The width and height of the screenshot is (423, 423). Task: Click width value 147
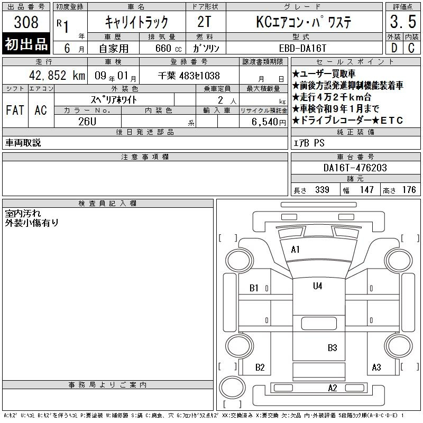point(366,190)
